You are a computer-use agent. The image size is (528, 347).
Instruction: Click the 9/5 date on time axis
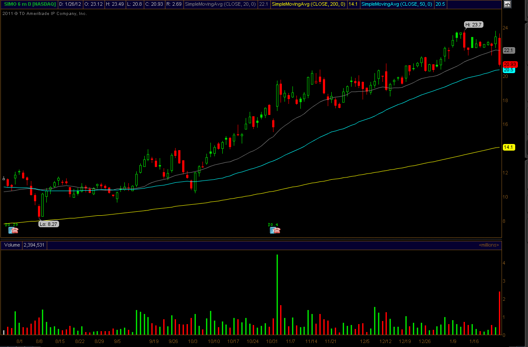click(x=117, y=342)
